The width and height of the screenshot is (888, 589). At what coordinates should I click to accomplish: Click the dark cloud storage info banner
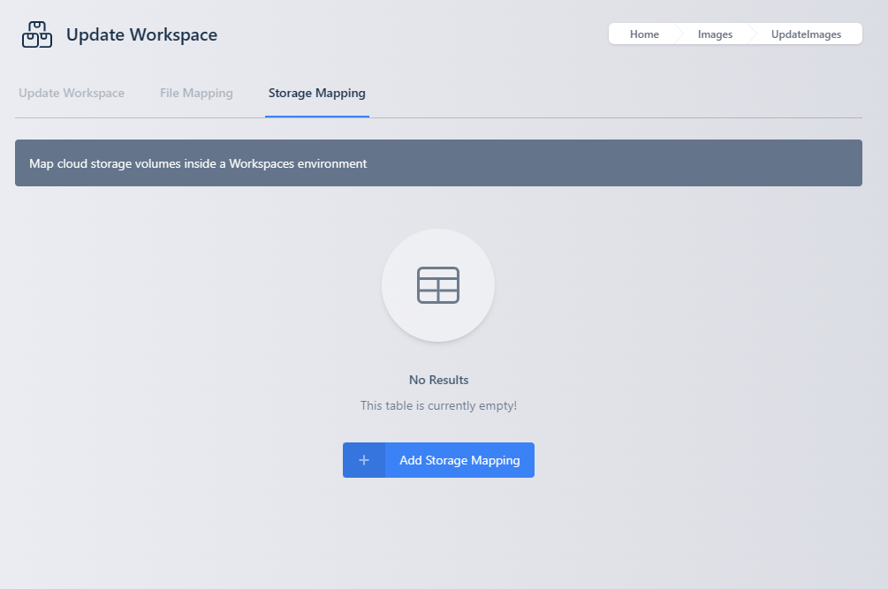[x=438, y=162]
